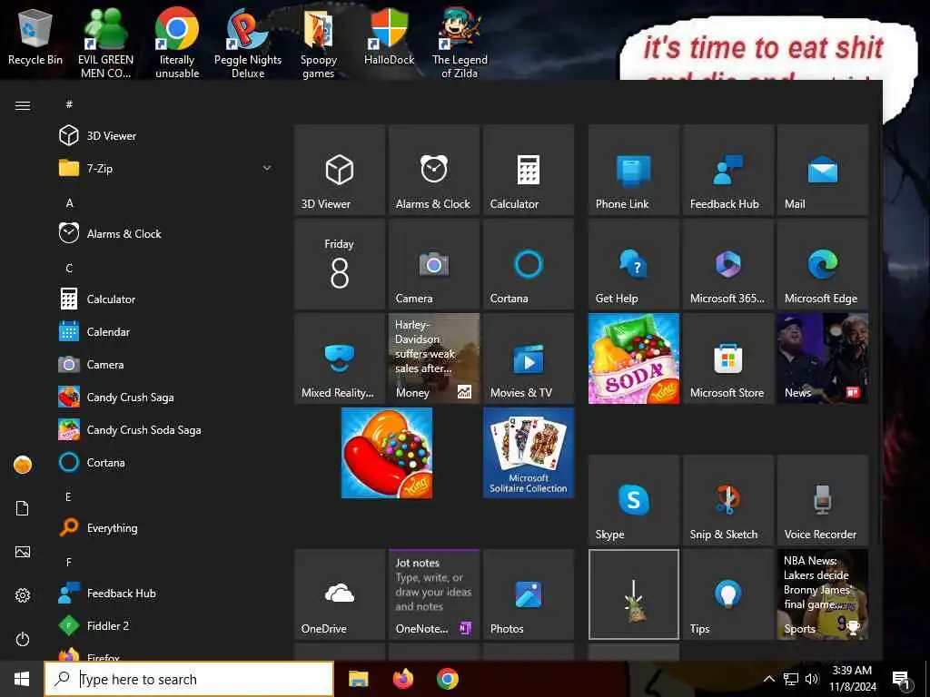Viewport: 930px width, 697px height.
Task: Select 3D Viewer in the app list
Action: click(x=166, y=136)
